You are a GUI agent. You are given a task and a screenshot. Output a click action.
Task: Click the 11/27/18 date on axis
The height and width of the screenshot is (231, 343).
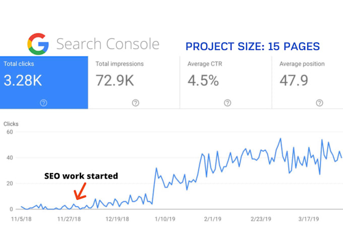pos(69,219)
